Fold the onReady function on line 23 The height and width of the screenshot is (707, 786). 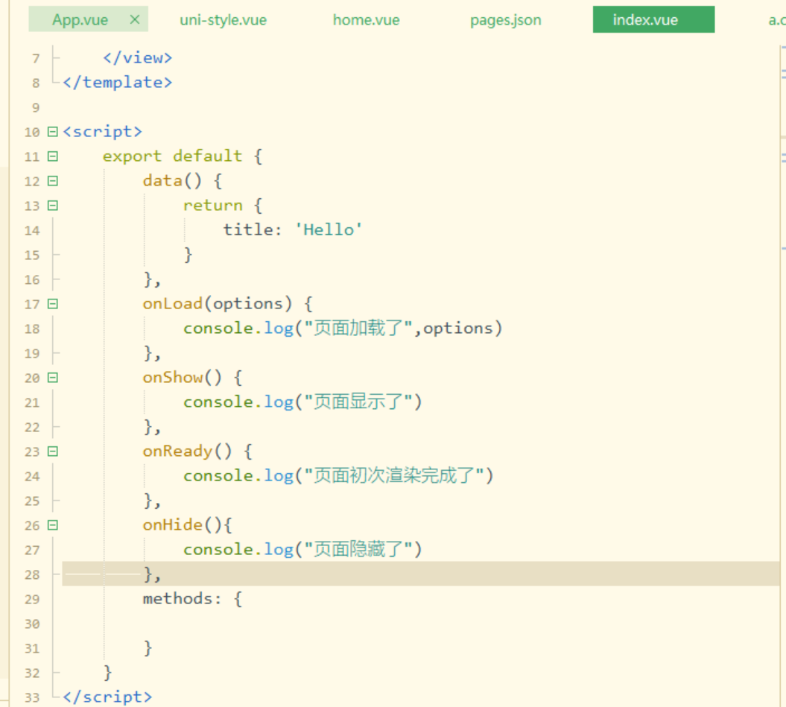pyautogui.click(x=53, y=451)
